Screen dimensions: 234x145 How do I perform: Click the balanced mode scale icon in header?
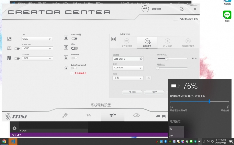click(145, 9)
